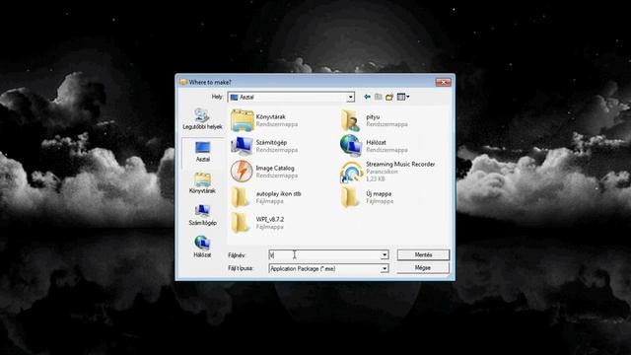Expand the Fájl típusa dropdown arrow

point(385,268)
